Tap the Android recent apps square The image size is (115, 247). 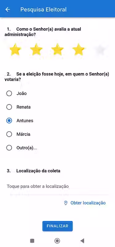[x=32, y=241]
